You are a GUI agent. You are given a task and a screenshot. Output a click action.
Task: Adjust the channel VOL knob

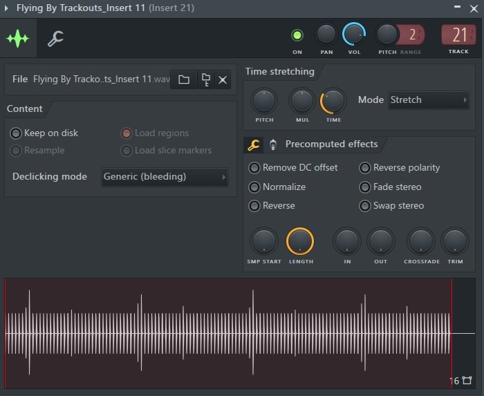point(354,35)
